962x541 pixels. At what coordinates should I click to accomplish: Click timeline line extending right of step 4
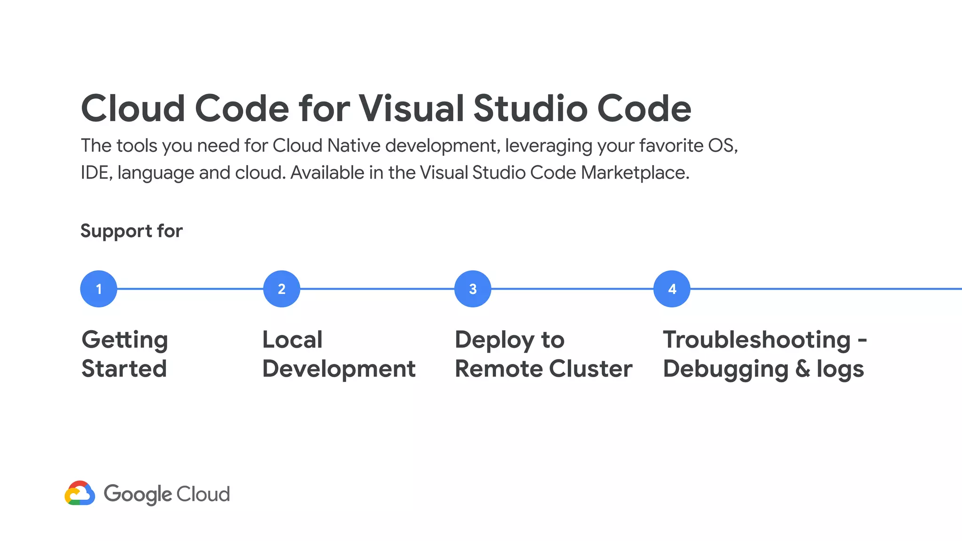pyautogui.click(x=827, y=289)
